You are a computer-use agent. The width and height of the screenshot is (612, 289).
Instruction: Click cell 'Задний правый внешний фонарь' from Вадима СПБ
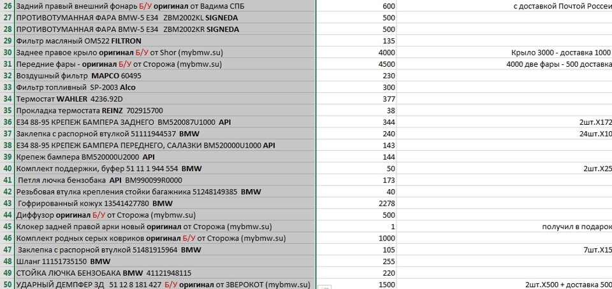pos(165,6)
